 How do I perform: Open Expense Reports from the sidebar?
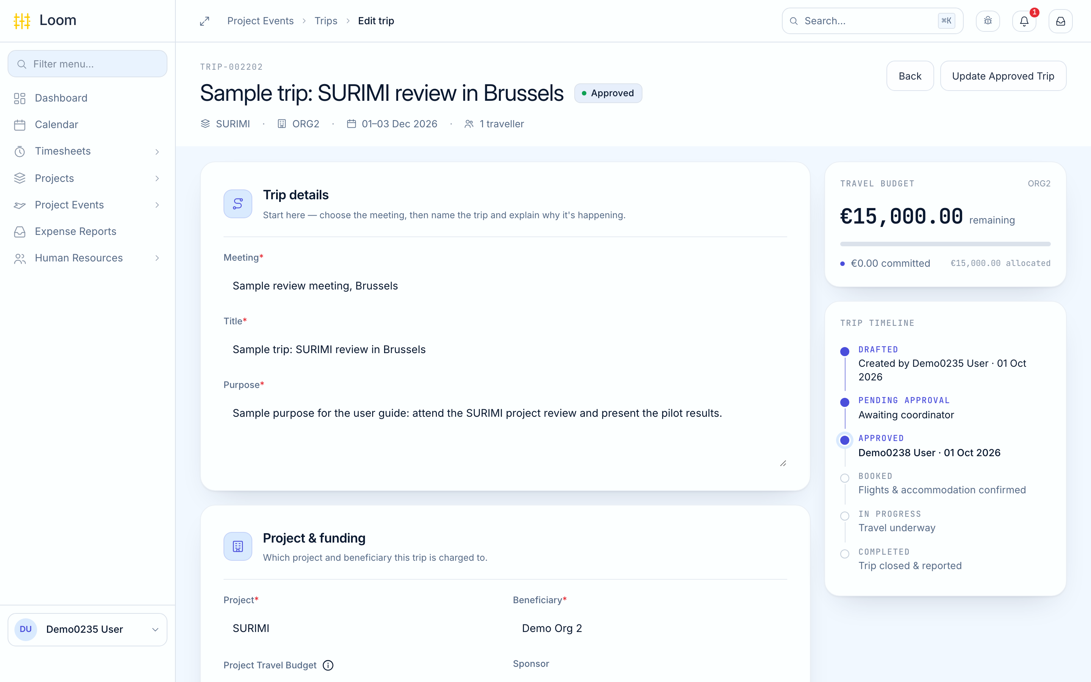pyautogui.click(x=87, y=232)
